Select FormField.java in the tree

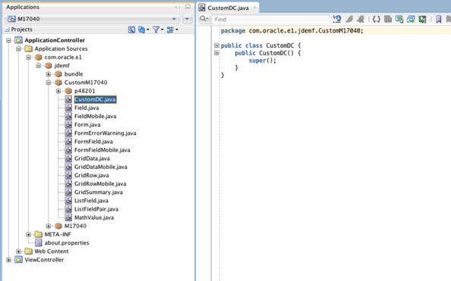pyautogui.click(x=93, y=142)
